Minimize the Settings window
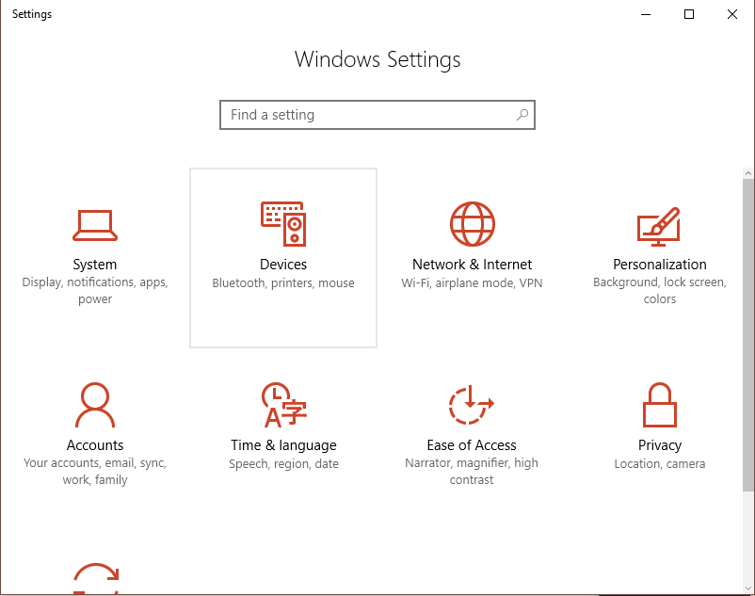Image resolution: width=755 pixels, height=596 pixels. (646, 14)
